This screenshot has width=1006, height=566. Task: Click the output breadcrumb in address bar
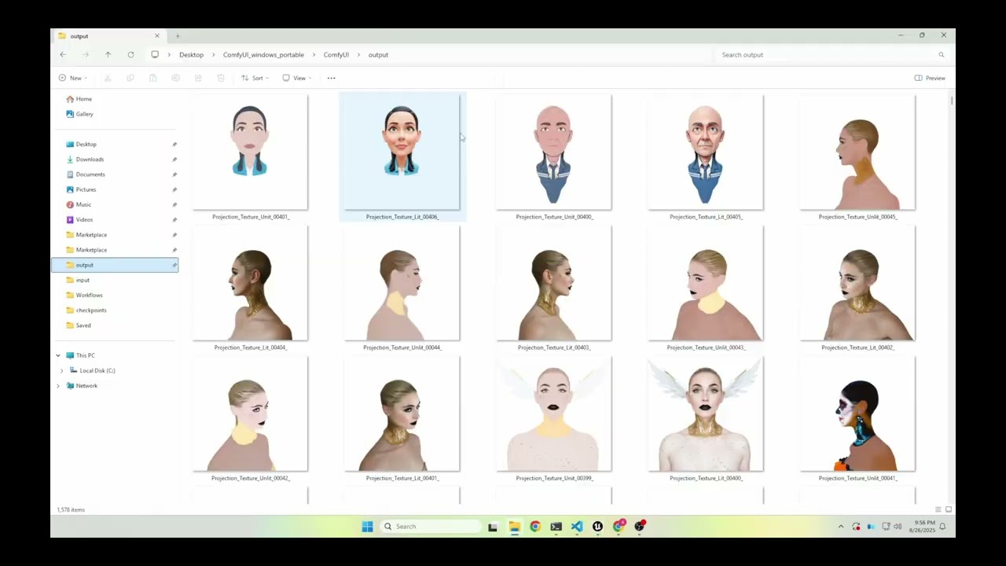(378, 55)
